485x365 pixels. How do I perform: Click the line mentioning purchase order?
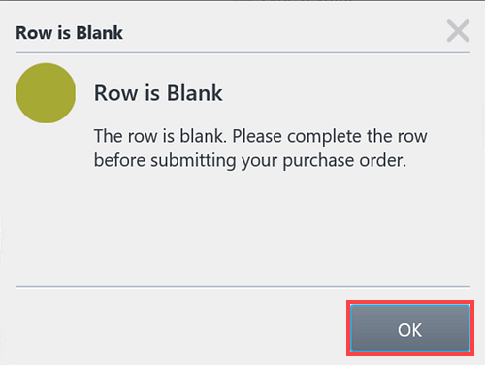pos(250,161)
